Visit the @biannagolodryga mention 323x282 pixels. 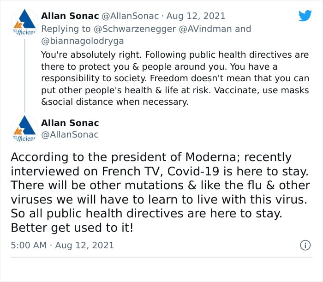(83, 41)
